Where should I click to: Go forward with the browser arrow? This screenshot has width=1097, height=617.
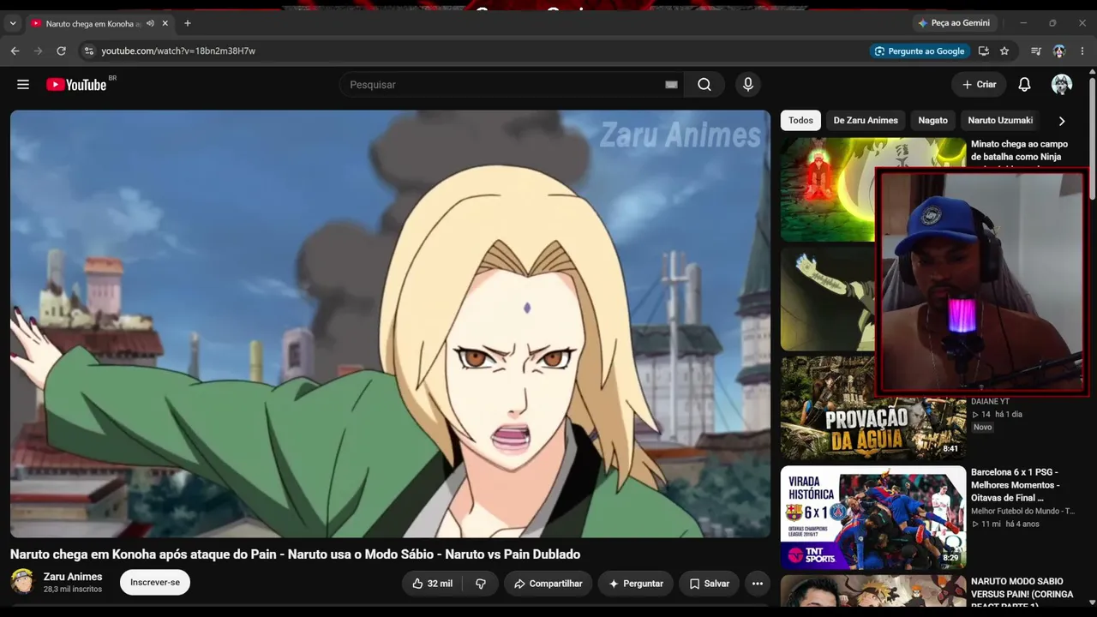(x=38, y=51)
